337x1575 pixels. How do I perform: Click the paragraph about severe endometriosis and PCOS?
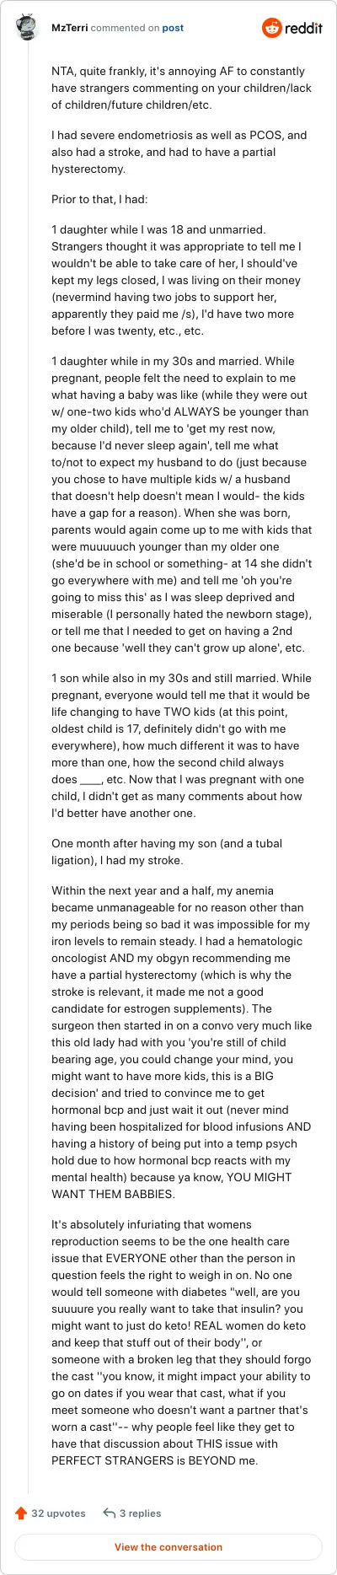[179, 153]
